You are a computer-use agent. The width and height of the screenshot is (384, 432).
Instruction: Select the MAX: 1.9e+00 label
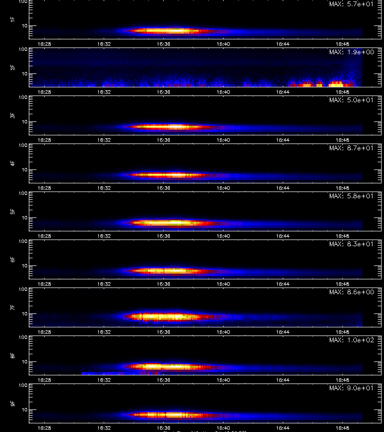point(351,52)
